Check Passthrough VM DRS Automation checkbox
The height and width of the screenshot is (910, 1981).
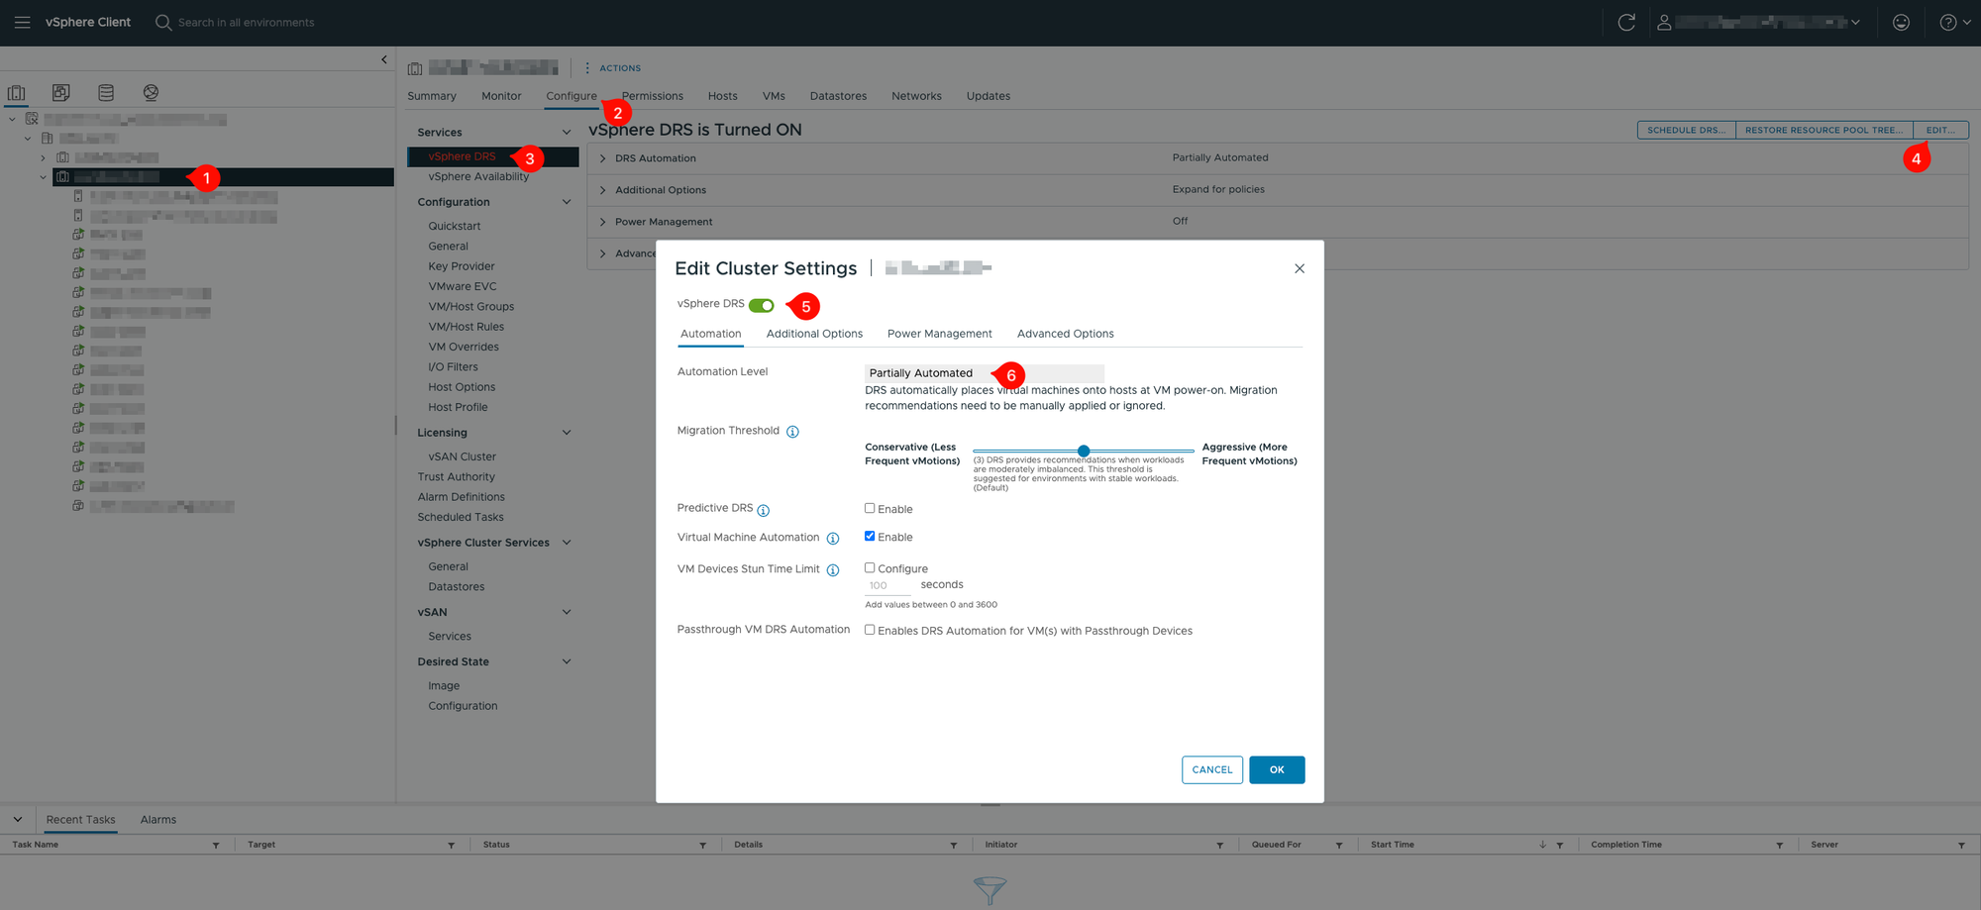pyautogui.click(x=870, y=630)
